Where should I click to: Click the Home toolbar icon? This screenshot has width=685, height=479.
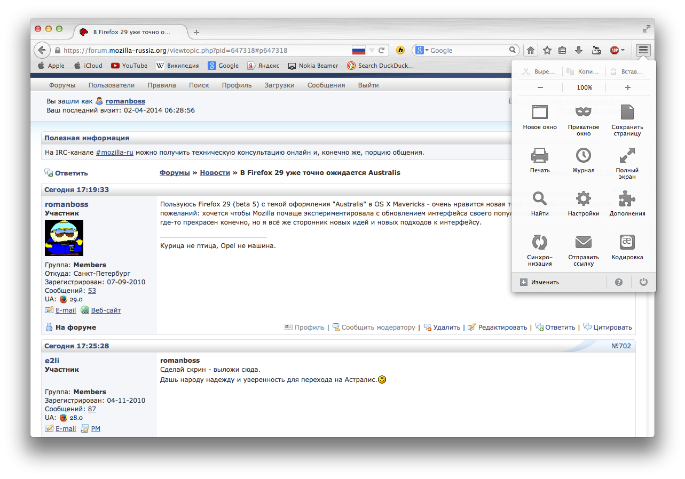click(x=530, y=50)
